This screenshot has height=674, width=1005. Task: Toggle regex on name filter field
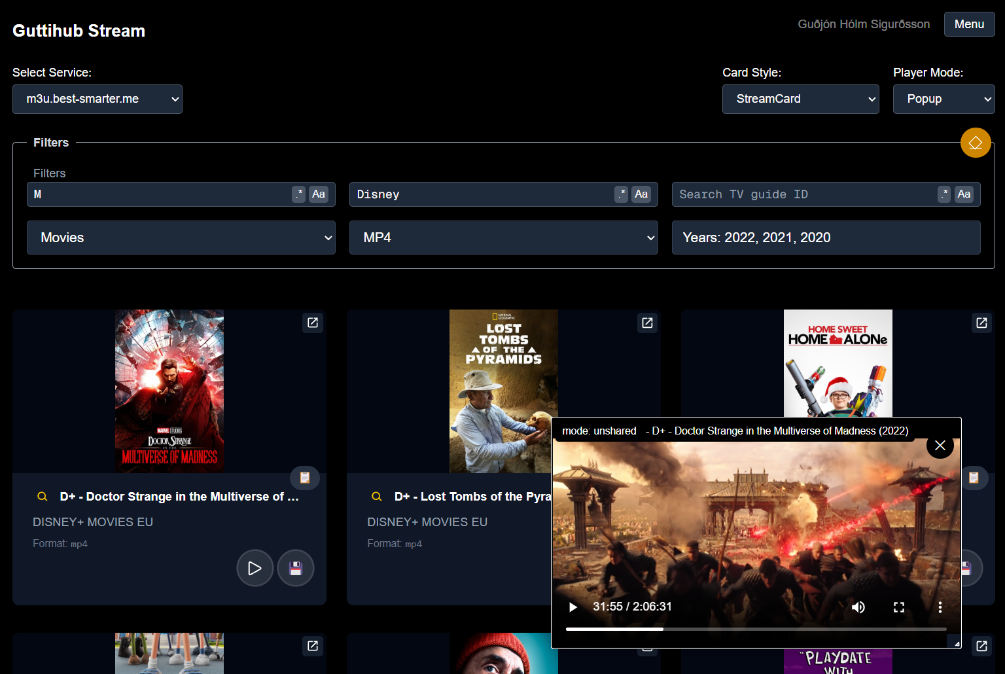(299, 194)
